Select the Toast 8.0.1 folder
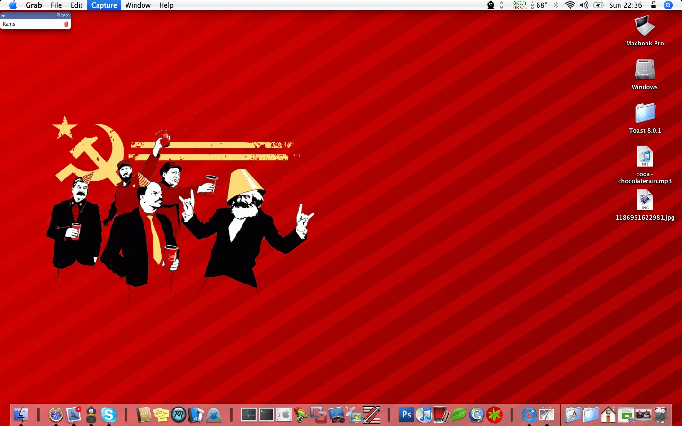Viewport: 682px width, 426px height. (x=645, y=113)
